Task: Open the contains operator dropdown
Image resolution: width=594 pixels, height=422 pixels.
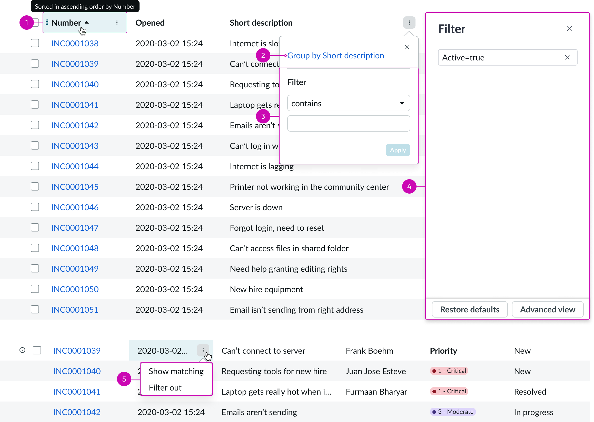Action: point(349,103)
